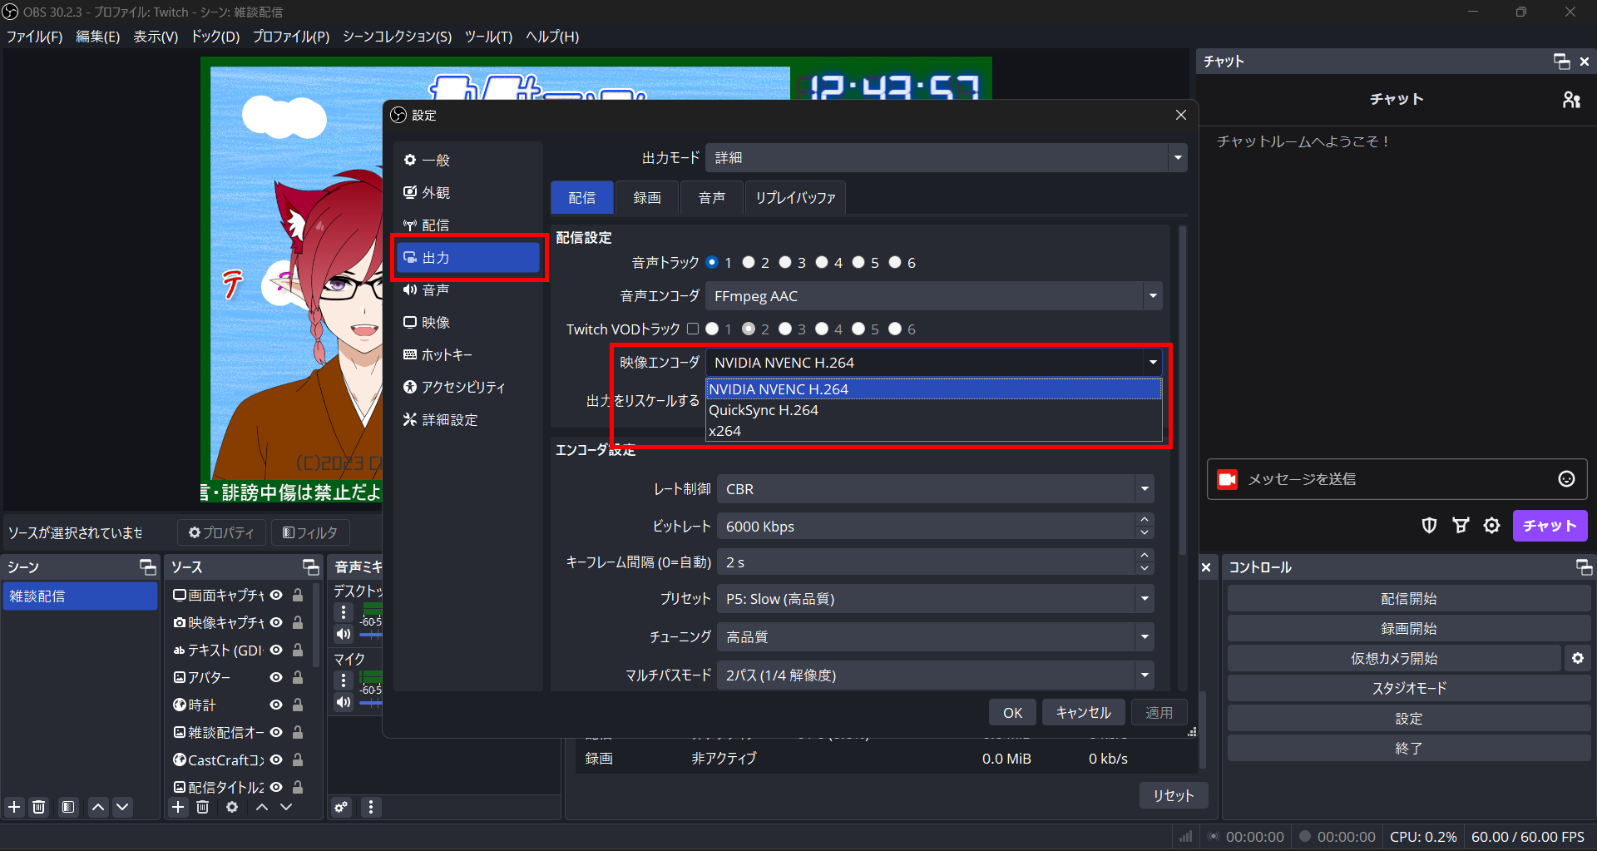Viewport: 1597px width, 851px height.
Task: Adjust デスクトップ audio volume slider
Action: pos(371,635)
